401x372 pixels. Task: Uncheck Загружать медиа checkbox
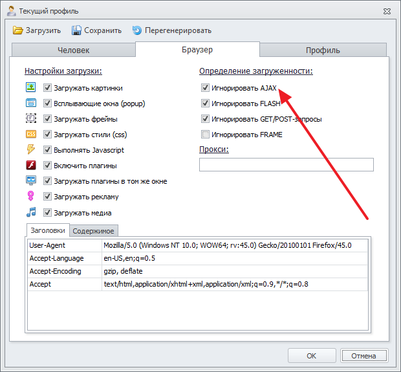click(x=47, y=213)
